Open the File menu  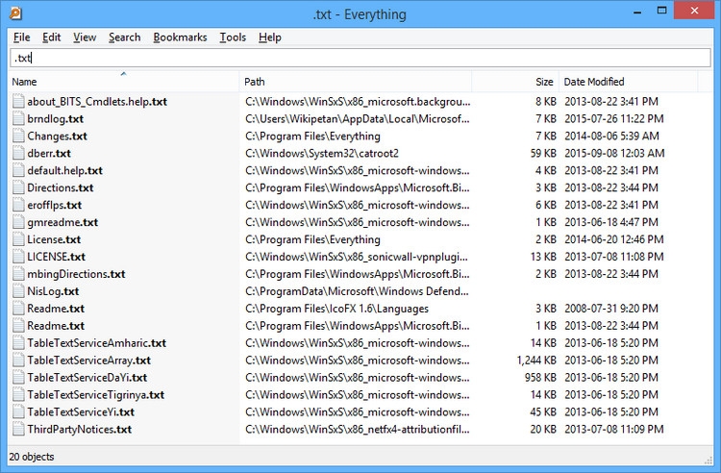coord(21,37)
